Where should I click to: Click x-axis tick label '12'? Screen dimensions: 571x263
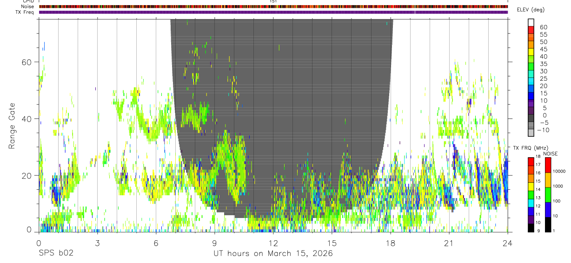point(273,243)
